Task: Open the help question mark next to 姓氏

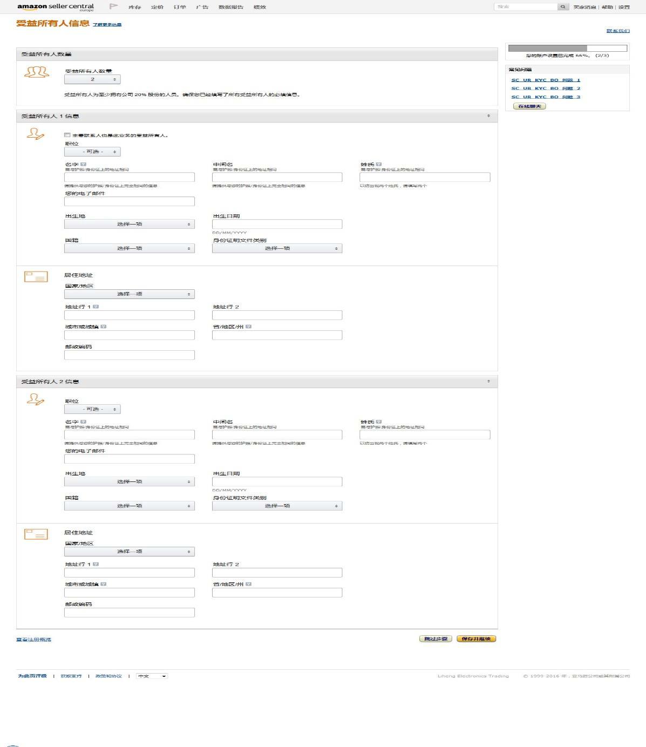Action: [x=378, y=165]
